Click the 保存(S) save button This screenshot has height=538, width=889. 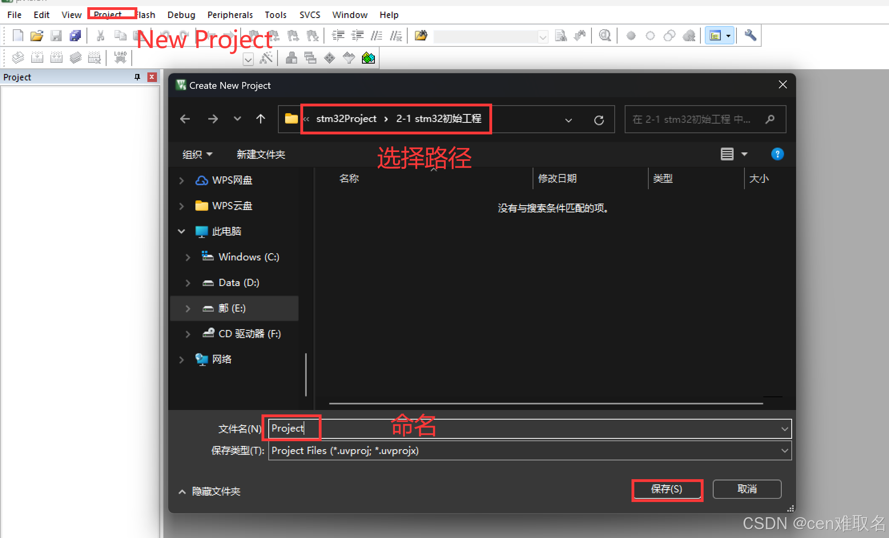667,489
